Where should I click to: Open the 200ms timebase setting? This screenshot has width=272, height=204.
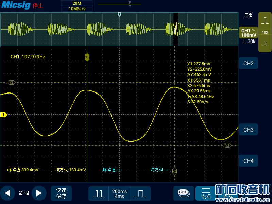(119, 193)
